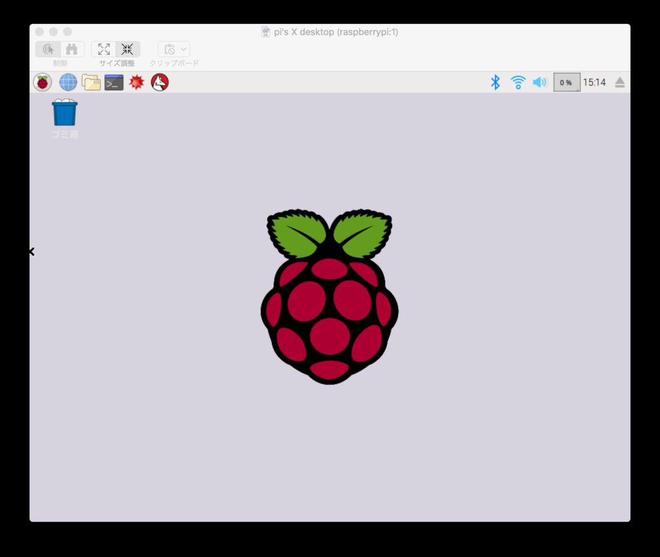Image resolution: width=660 pixels, height=557 pixels.
Task: Open the Bluetooth tray menu
Action: tap(496, 82)
